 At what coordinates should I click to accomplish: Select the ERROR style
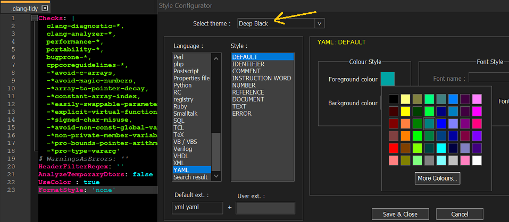[x=262, y=114]
